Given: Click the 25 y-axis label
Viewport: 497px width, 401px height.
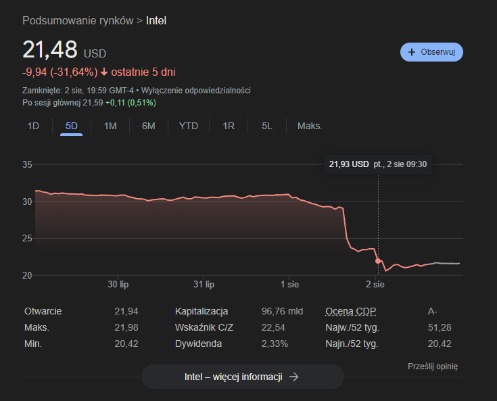Looking at the screenshot, I should tap(27, 239).
